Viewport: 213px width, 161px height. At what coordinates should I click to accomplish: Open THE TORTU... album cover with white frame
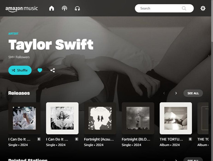click(176, 118)
